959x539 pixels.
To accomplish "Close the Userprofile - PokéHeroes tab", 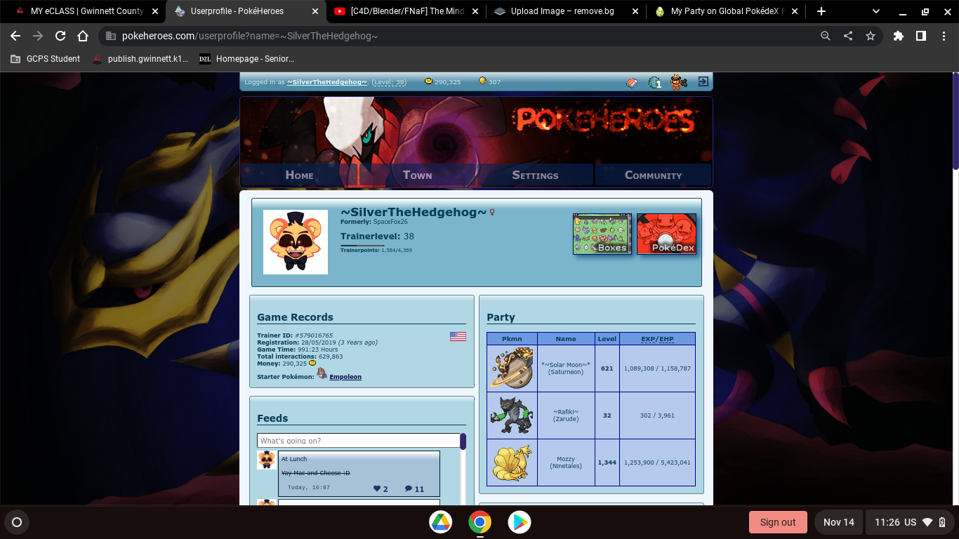I will click(315, 11).
